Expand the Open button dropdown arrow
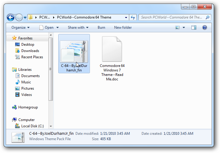Screen dimensions: 220x153 [x=57, y=27]
